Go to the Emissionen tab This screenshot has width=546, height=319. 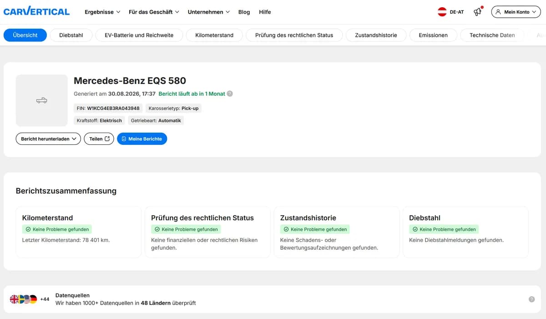[x=433, y=35]
